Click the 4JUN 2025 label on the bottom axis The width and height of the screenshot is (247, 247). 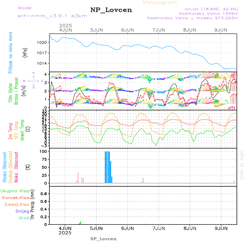click(x=65, y=230)
